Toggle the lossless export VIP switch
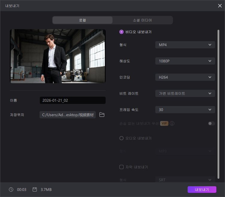Screen dimensions: 225x197 pos(212,123)
